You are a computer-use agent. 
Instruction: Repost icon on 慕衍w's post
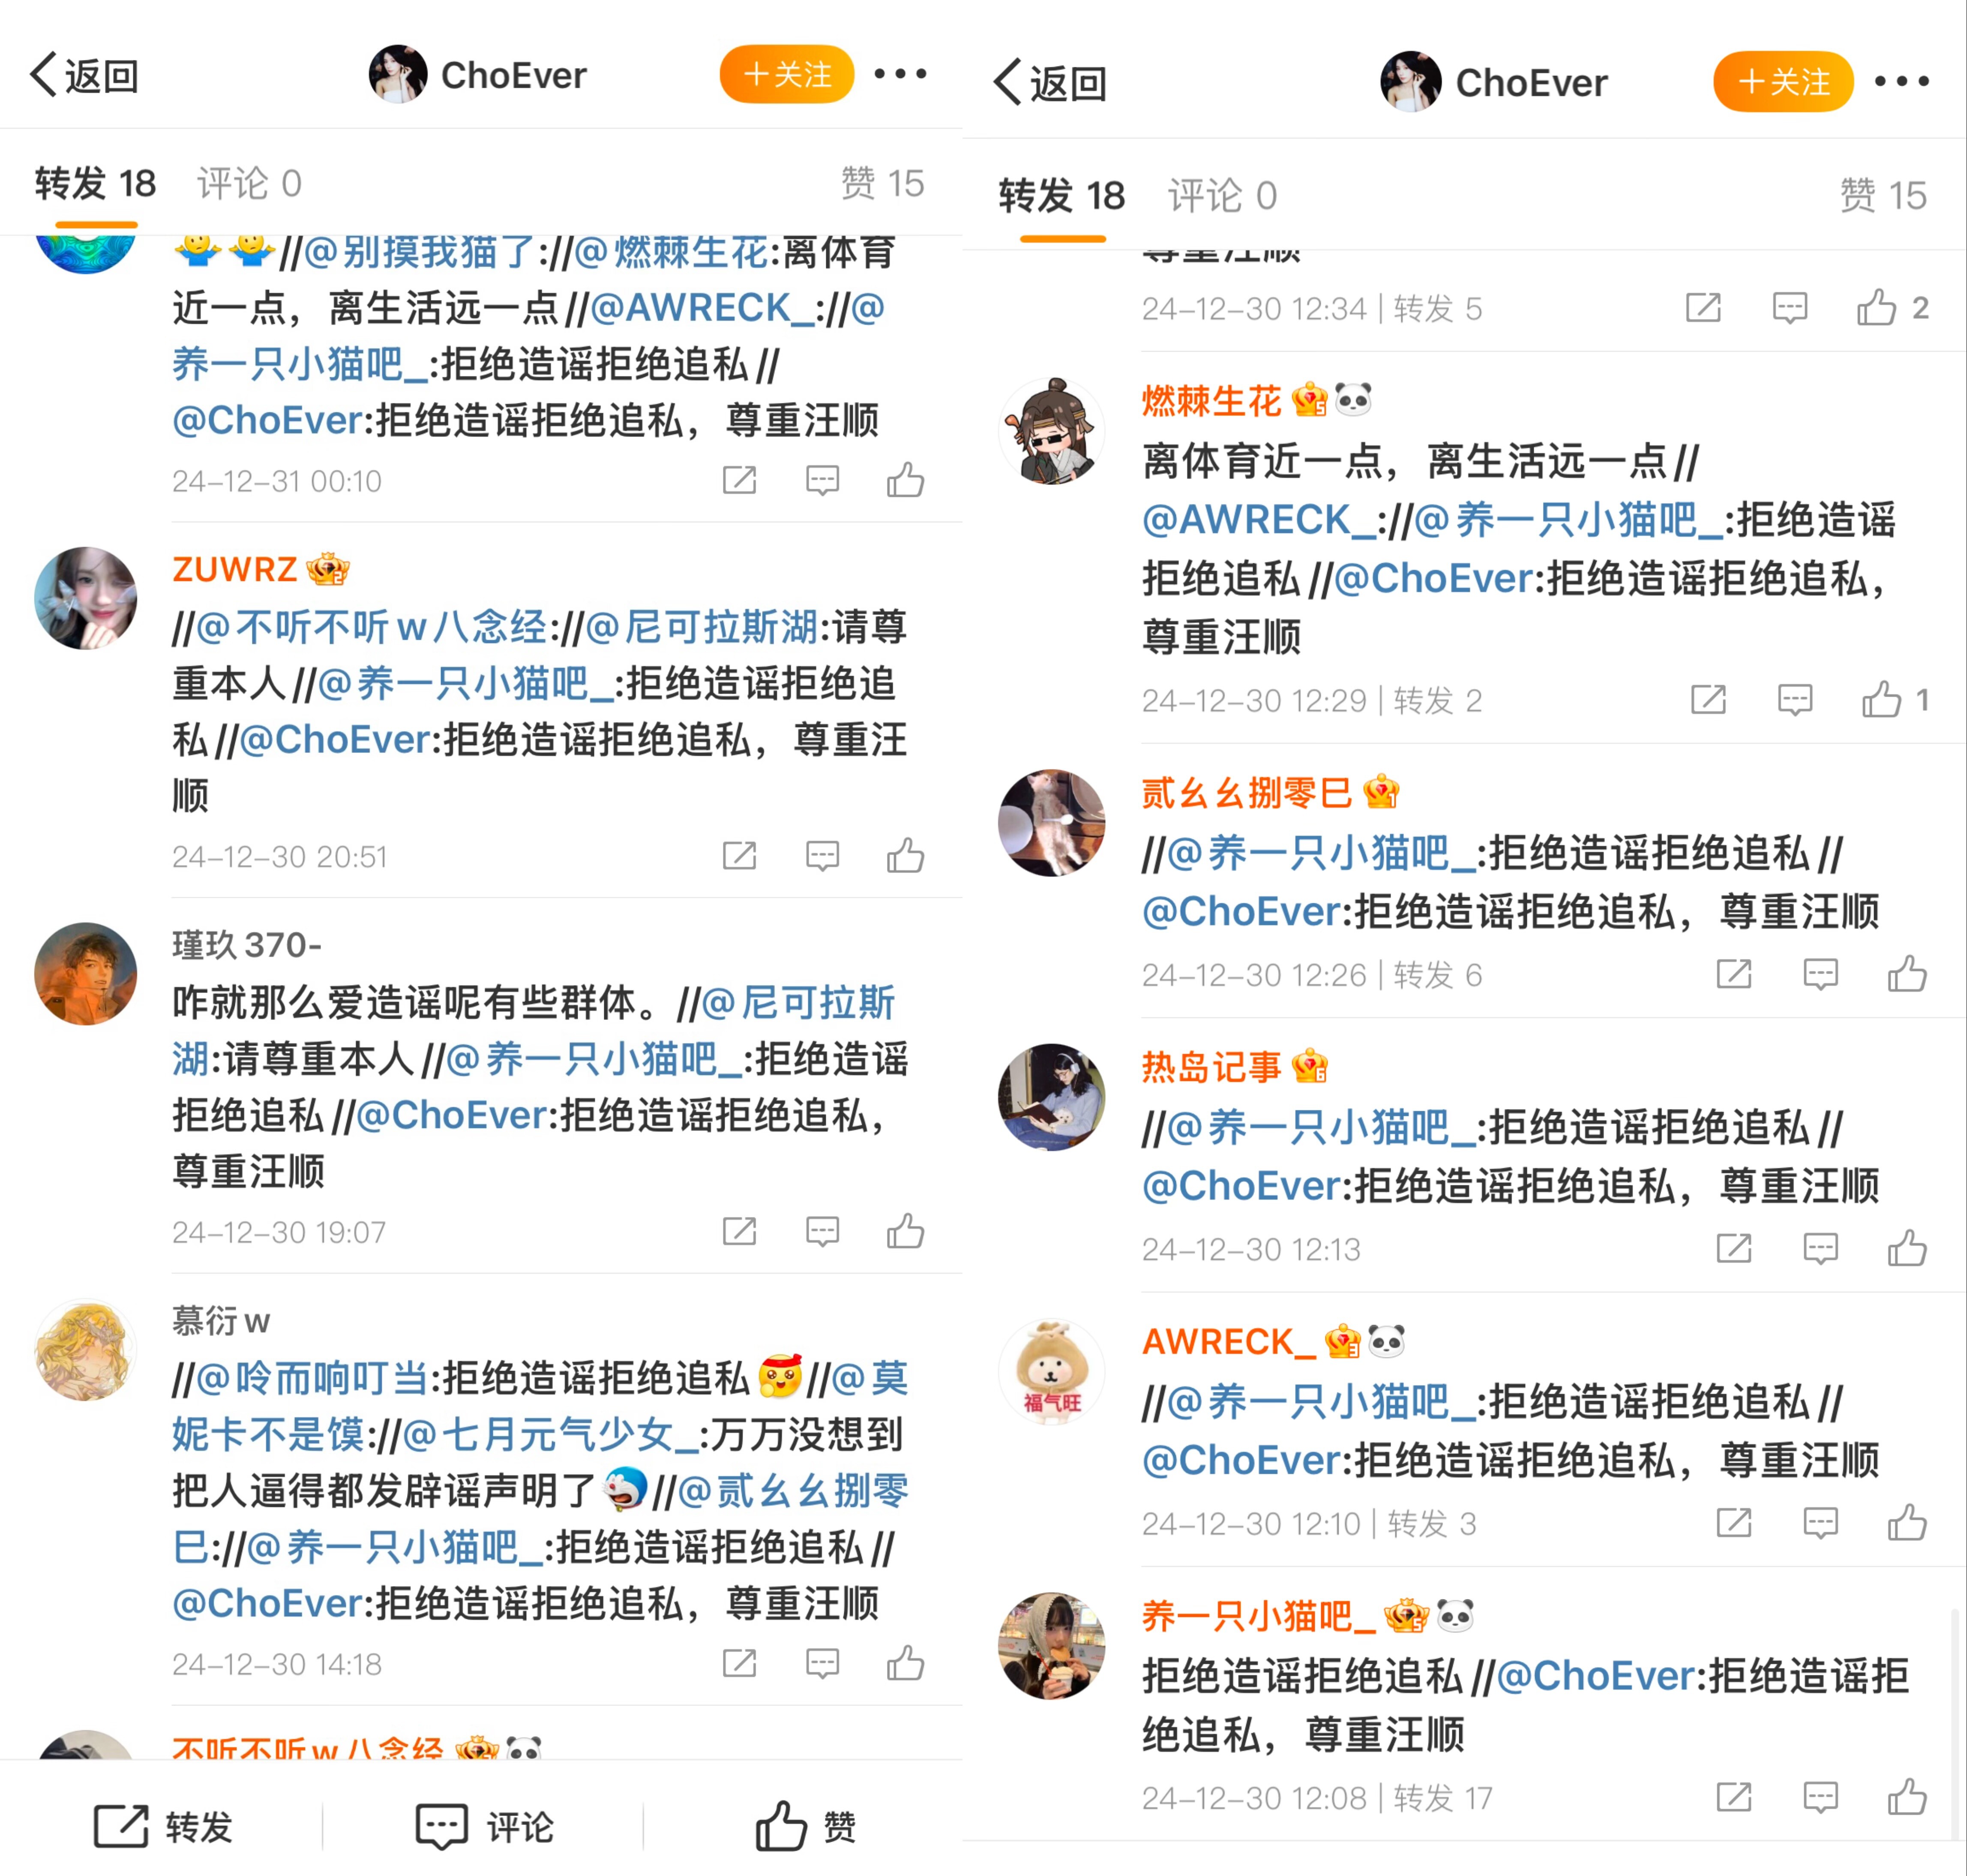coord(739,1664)
